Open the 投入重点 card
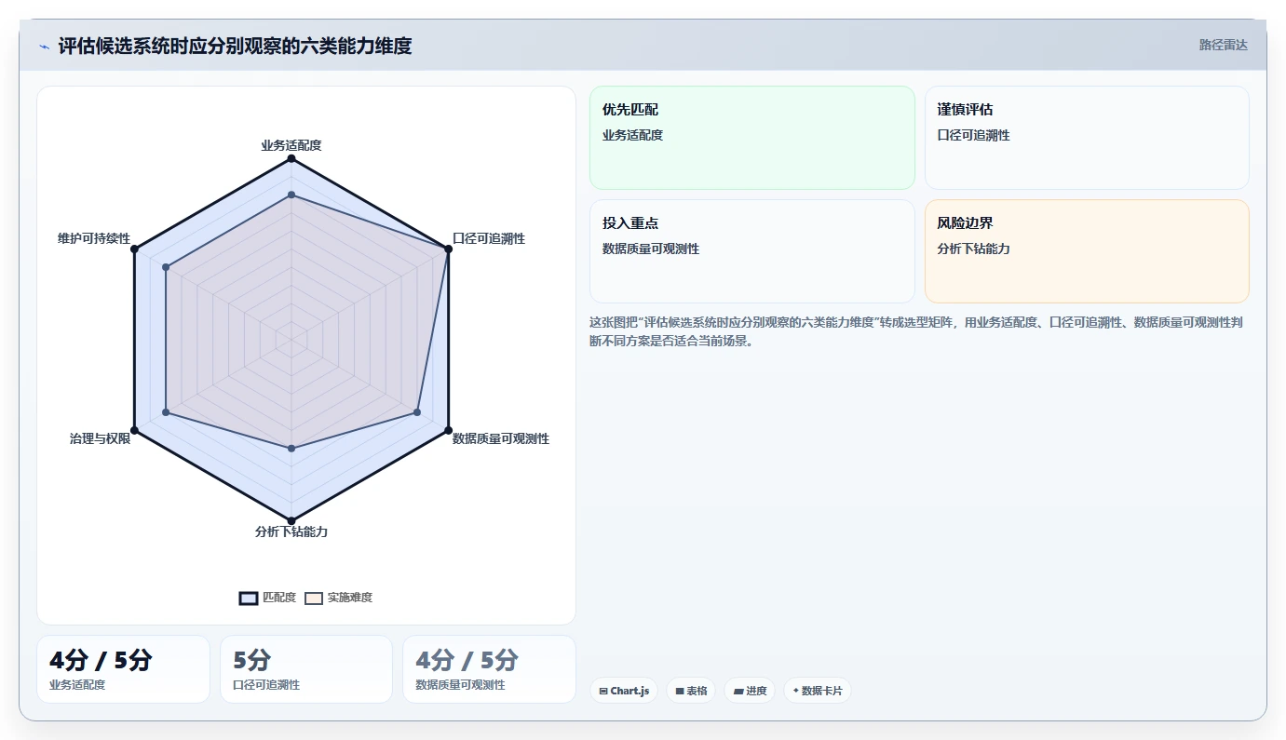 (x=752, y=251)
